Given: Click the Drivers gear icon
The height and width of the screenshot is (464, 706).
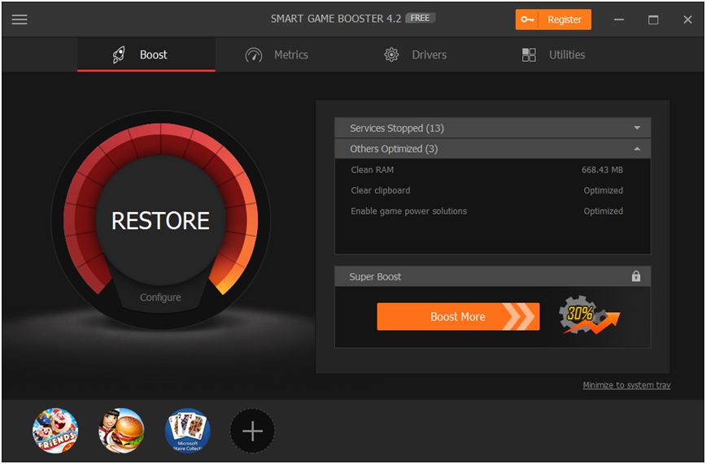Looking at the screenshot, I should click(x=391, y=55).
